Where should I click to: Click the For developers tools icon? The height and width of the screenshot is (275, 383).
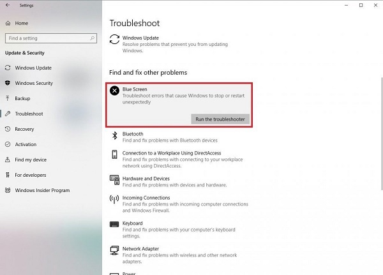pyautogui.click(x=8, y=175)
